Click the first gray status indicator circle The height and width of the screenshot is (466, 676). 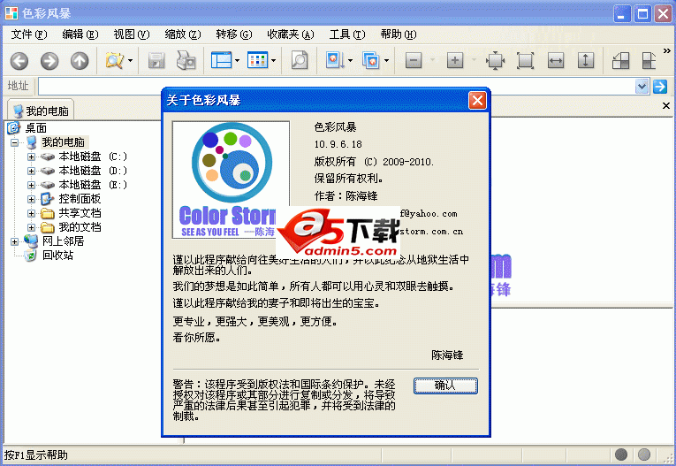pyautogui.click(x=621, y=455)
